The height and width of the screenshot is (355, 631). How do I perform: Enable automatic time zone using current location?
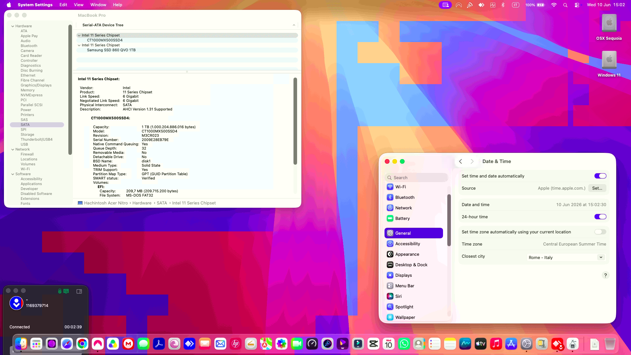coord(600,232)
